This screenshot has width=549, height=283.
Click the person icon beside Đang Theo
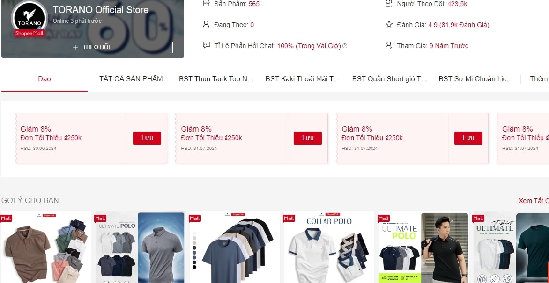(206, 24)
